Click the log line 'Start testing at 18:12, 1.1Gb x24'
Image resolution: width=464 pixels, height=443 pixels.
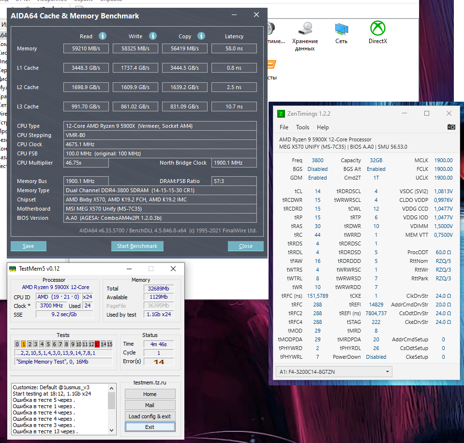click(x=52, y=394)
